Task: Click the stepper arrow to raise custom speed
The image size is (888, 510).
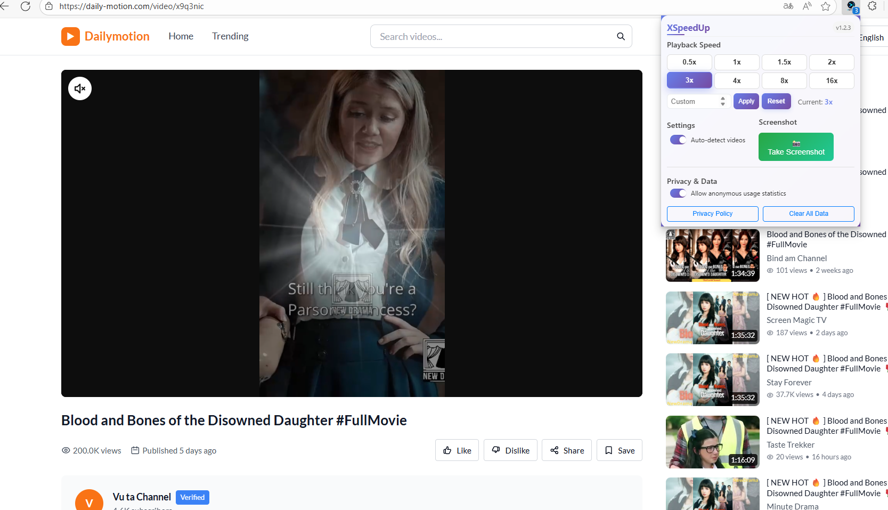Action: (x=723, y=99)
